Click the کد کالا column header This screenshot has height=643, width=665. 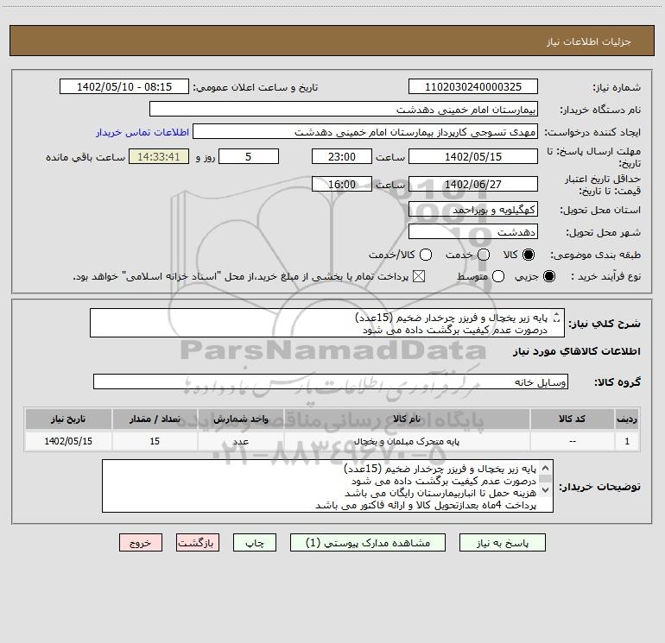(572, 419)
